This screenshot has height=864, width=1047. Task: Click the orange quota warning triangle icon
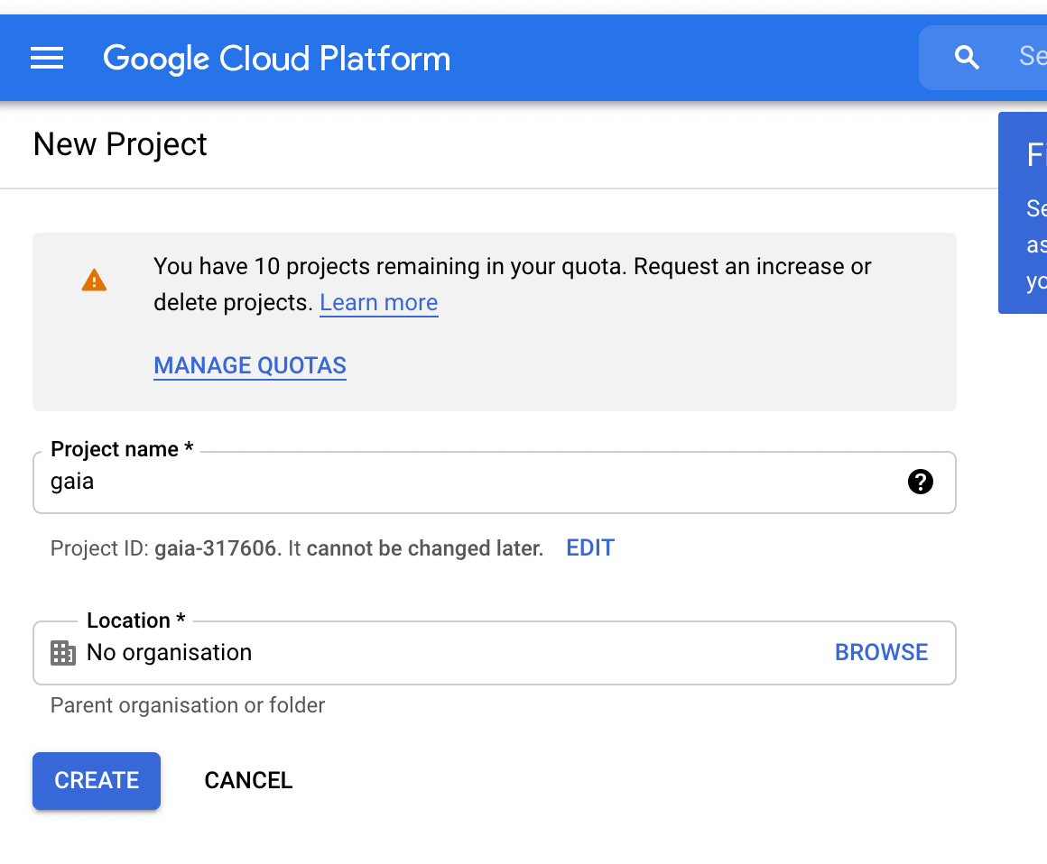(x=94, y=280)
